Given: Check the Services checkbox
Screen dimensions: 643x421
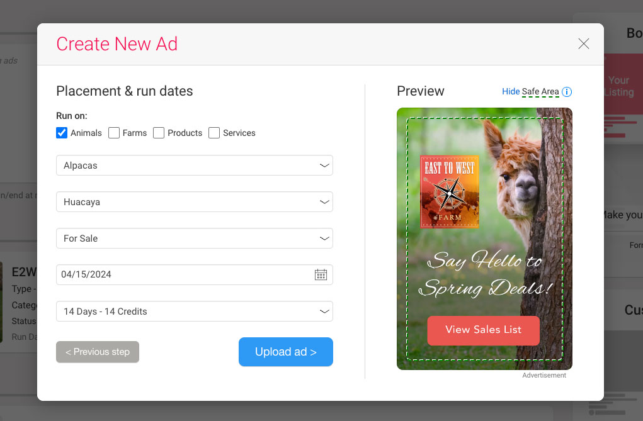Looking at the screenshot, I should (x=214, y=133).
